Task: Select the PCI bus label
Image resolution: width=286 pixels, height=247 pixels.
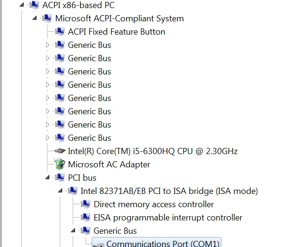Action: coord(82,178)
